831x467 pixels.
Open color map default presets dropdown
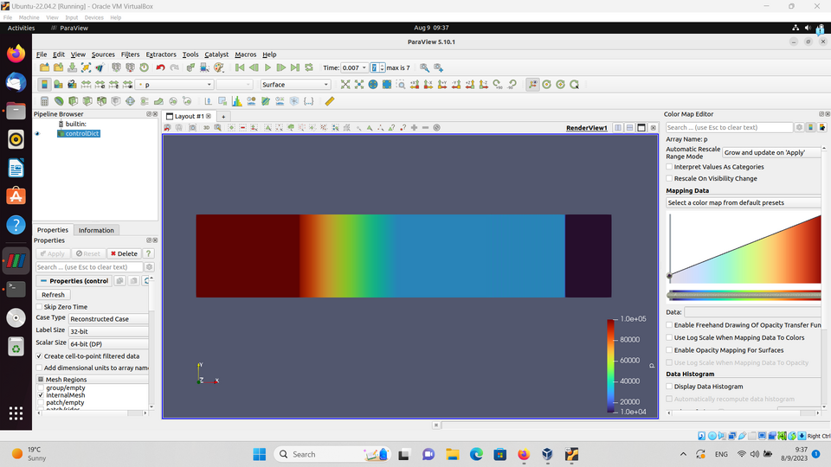[744, 202]
